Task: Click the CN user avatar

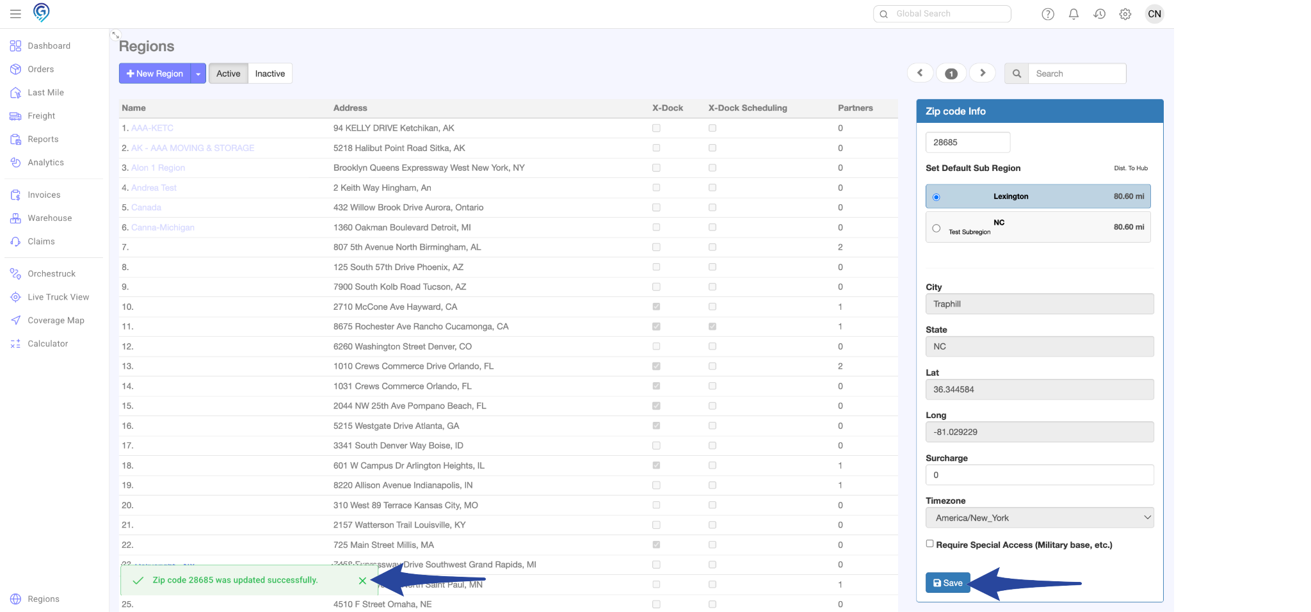Action: pos(1154,14)
